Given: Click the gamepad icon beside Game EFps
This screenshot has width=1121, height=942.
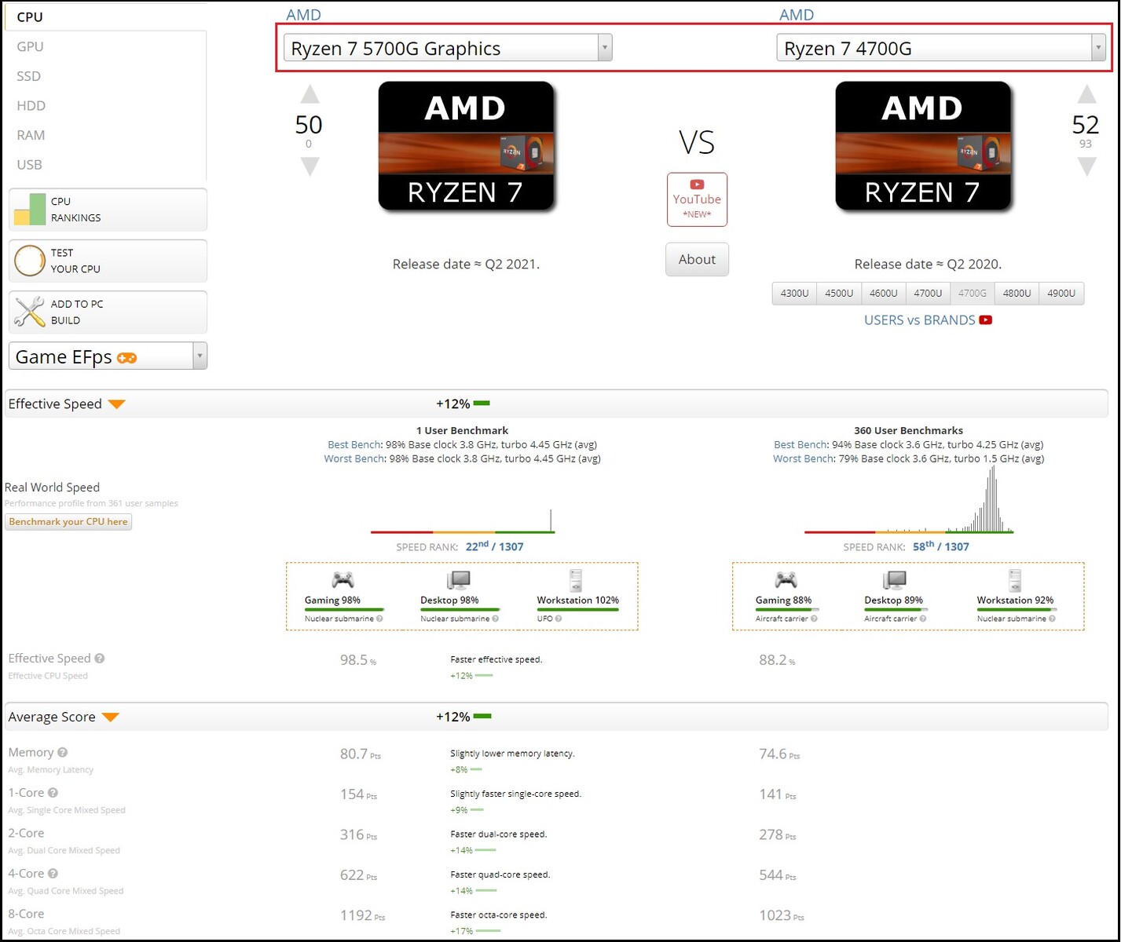Looking at the screenshot, I should (x=127, y=357).
